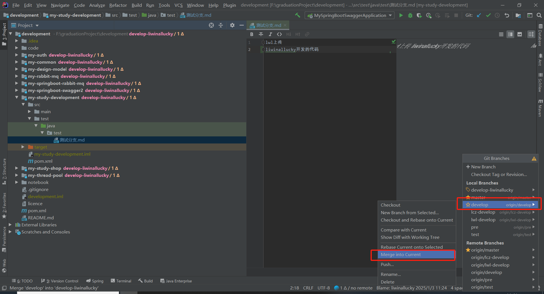The width and height of the screenshot is (544, 294).
Task: Click the Git update project arrow icon
Action: (479, 15)
